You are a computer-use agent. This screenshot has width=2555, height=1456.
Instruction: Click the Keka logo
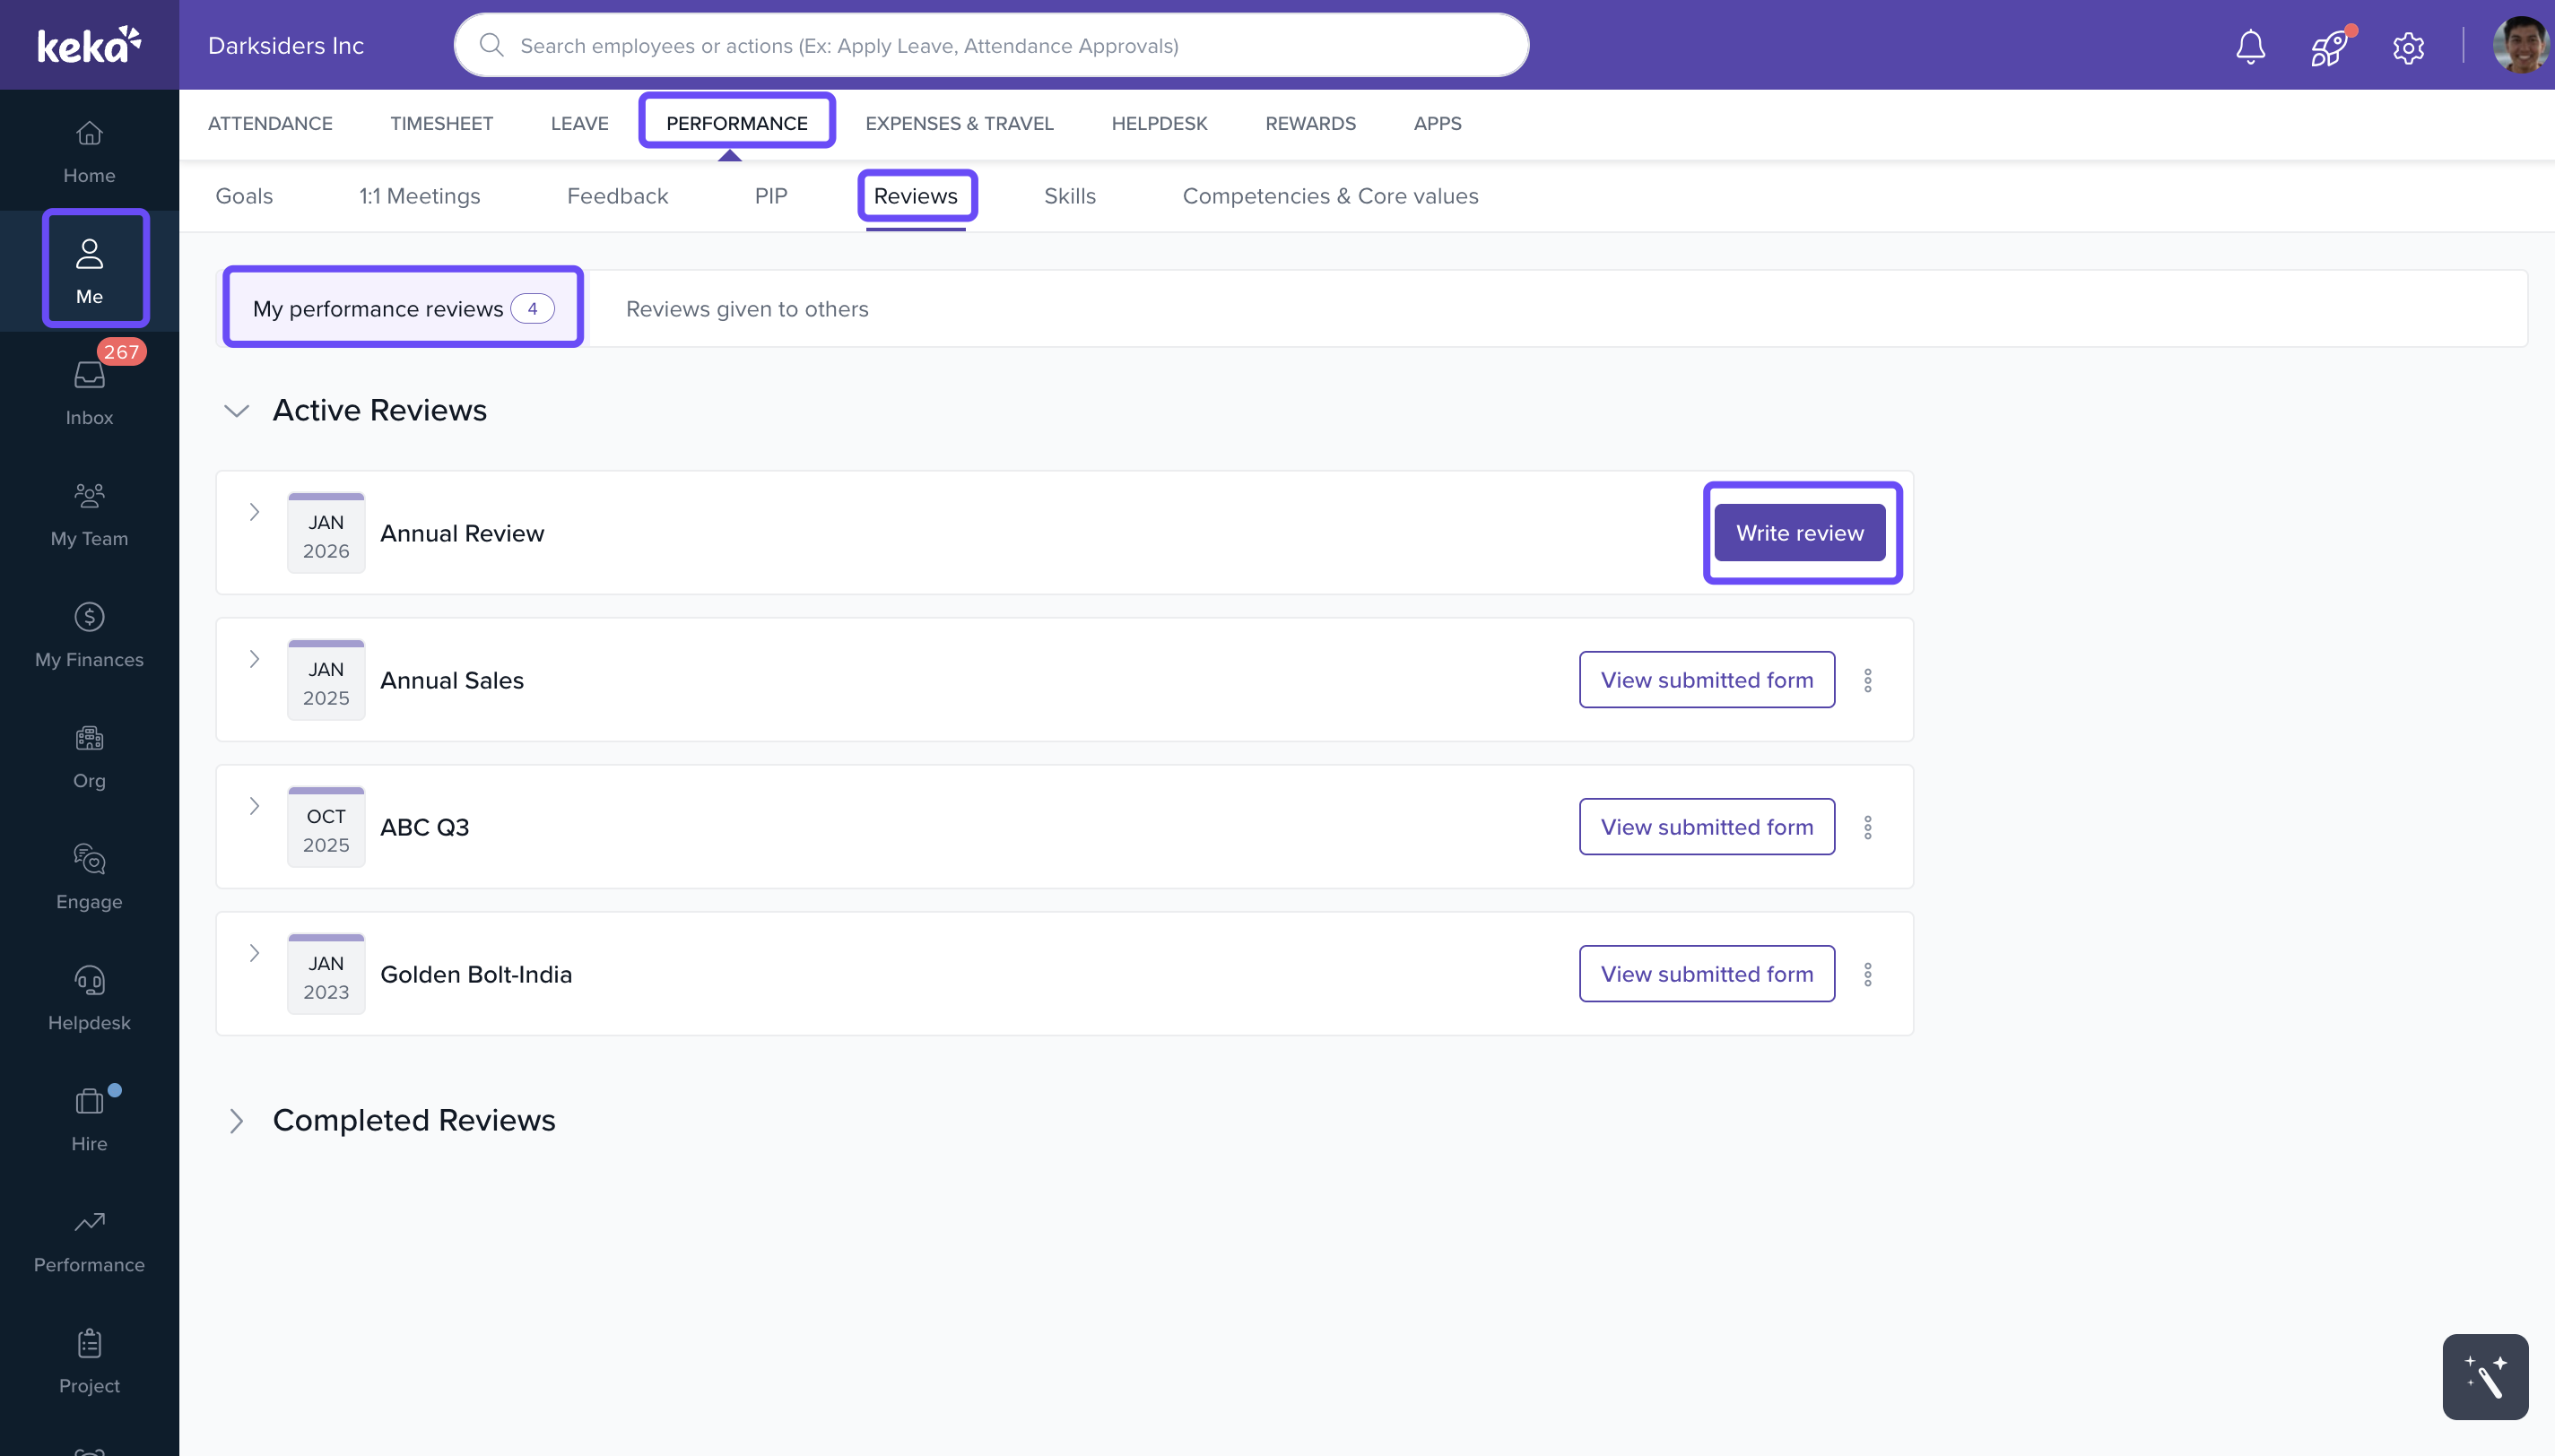point(89,45)
